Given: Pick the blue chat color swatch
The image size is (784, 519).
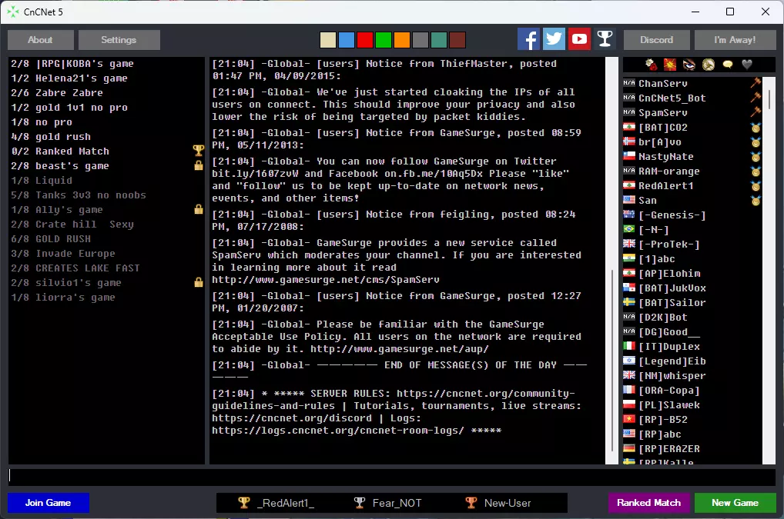Looking at the screenshot, I should click(x=347, y=40).
